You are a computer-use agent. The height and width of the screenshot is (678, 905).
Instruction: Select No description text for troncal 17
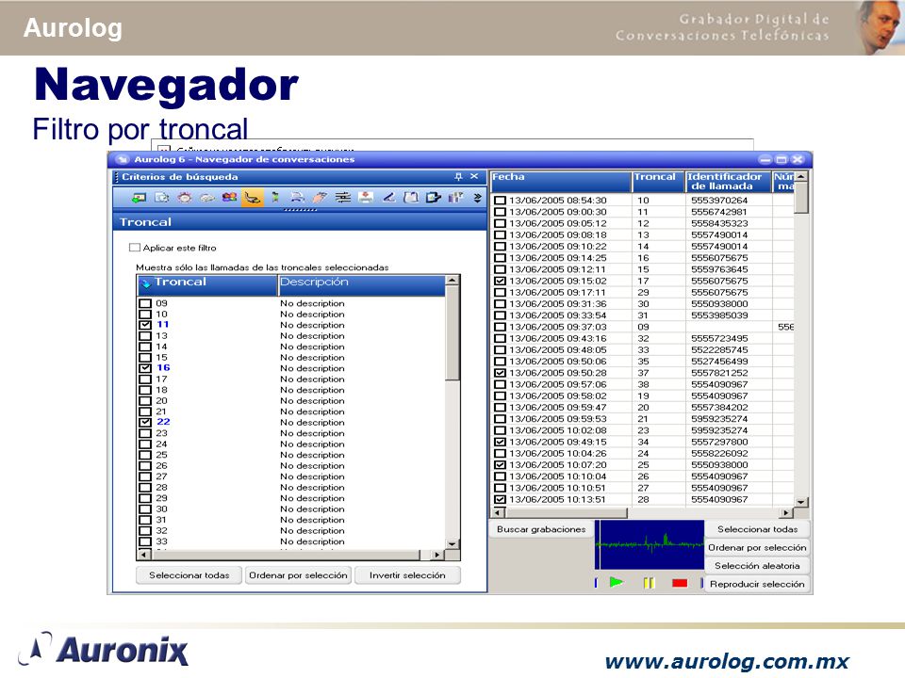(312, 379)
